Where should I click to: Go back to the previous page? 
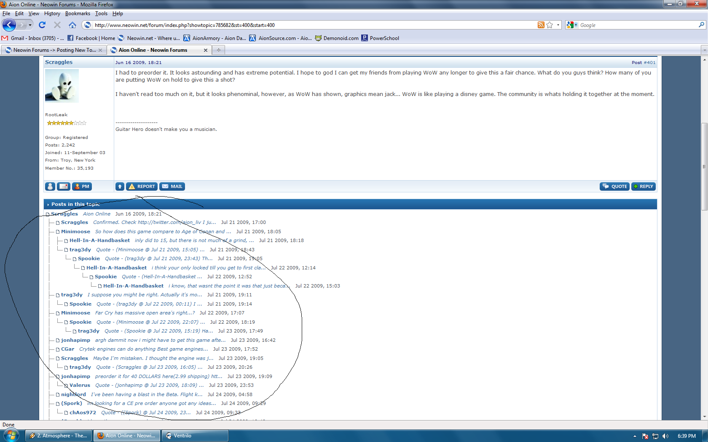click(9, 25)
